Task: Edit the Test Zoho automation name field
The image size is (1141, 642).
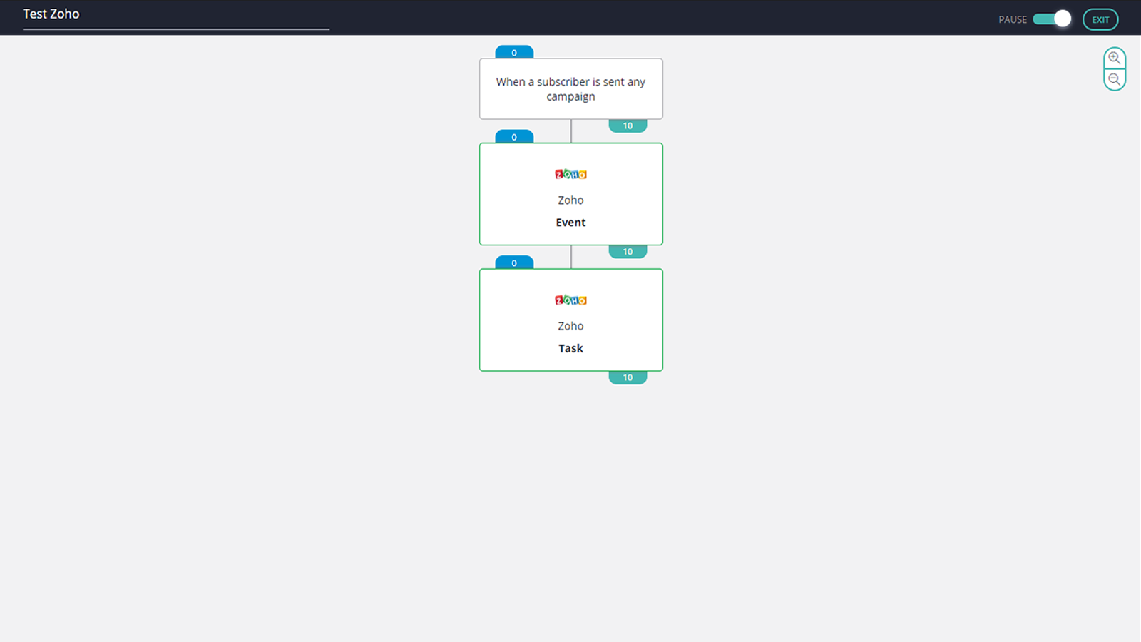Action: (176, 15)
